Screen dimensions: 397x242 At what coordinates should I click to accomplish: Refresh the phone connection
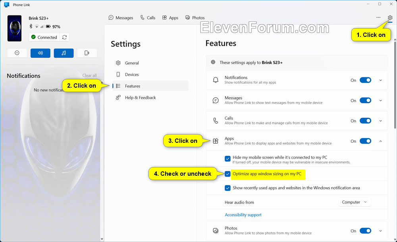tap(65, 37)
